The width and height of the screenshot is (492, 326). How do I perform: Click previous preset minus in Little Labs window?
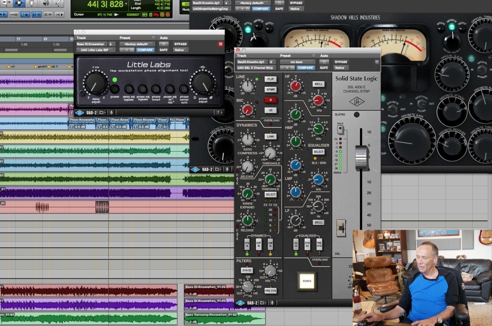click(122, 50)
